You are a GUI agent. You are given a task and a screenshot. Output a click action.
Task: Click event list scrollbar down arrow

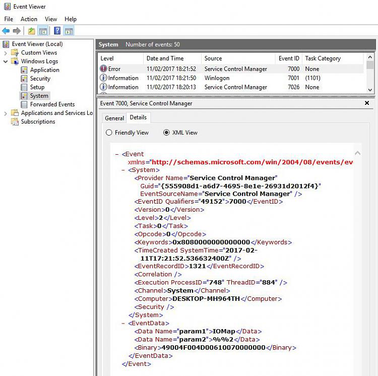tap(370, 90)
